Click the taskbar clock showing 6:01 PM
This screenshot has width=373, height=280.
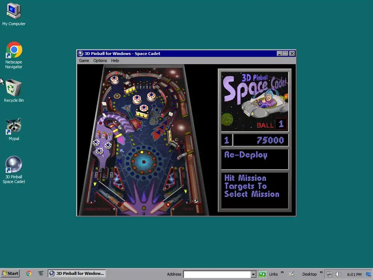[354, 275]
